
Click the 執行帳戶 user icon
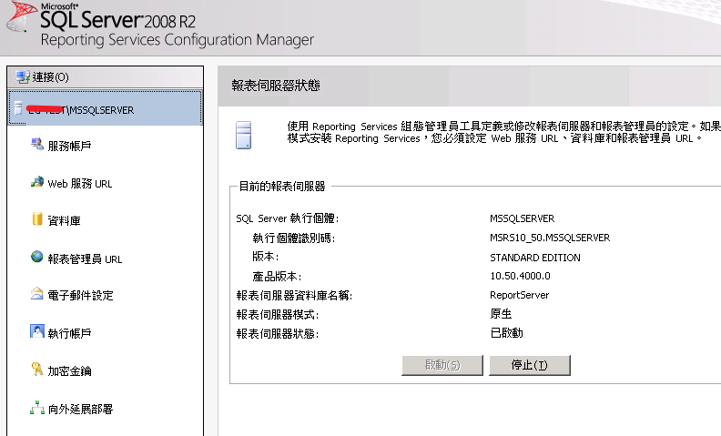[36, 331]
